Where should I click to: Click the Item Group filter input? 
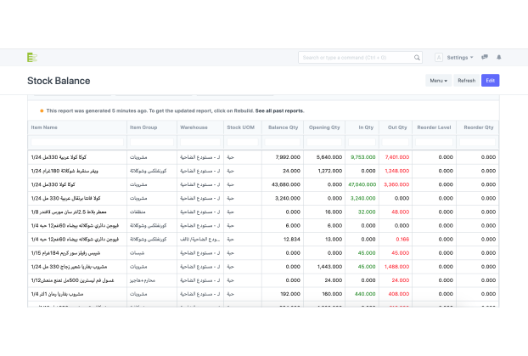tap(151, 142)
